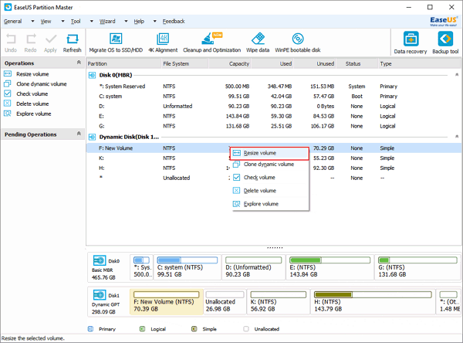
Task: Click Delete volume icon in Operations panel
Action: point(8,104)
